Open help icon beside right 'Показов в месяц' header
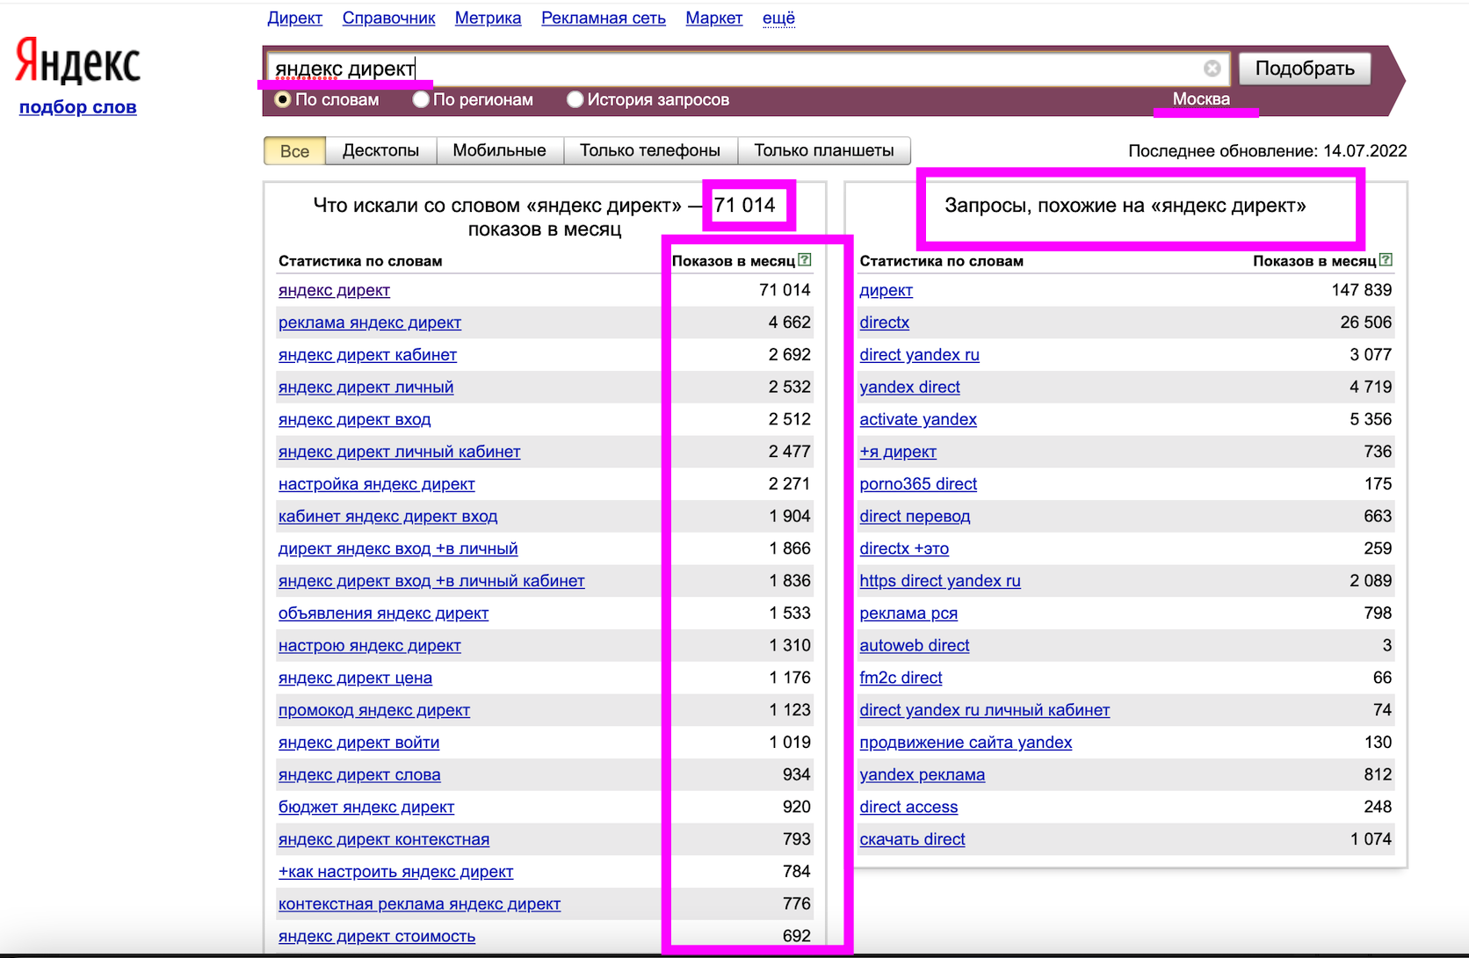The image size is (1469, 958). [1386, 260]
